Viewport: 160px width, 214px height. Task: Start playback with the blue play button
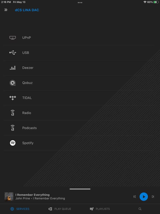(144, 197)
